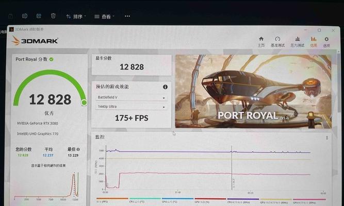Toggle red GPU load (%) legend item

click(x=210, y=200)
